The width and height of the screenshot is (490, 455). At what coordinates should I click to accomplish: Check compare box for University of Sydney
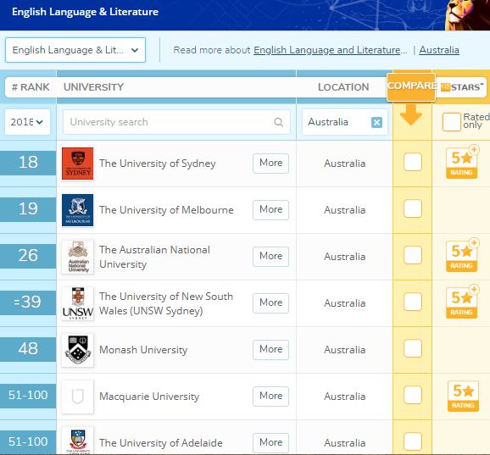pyautogui.click(x=413, y=162)
